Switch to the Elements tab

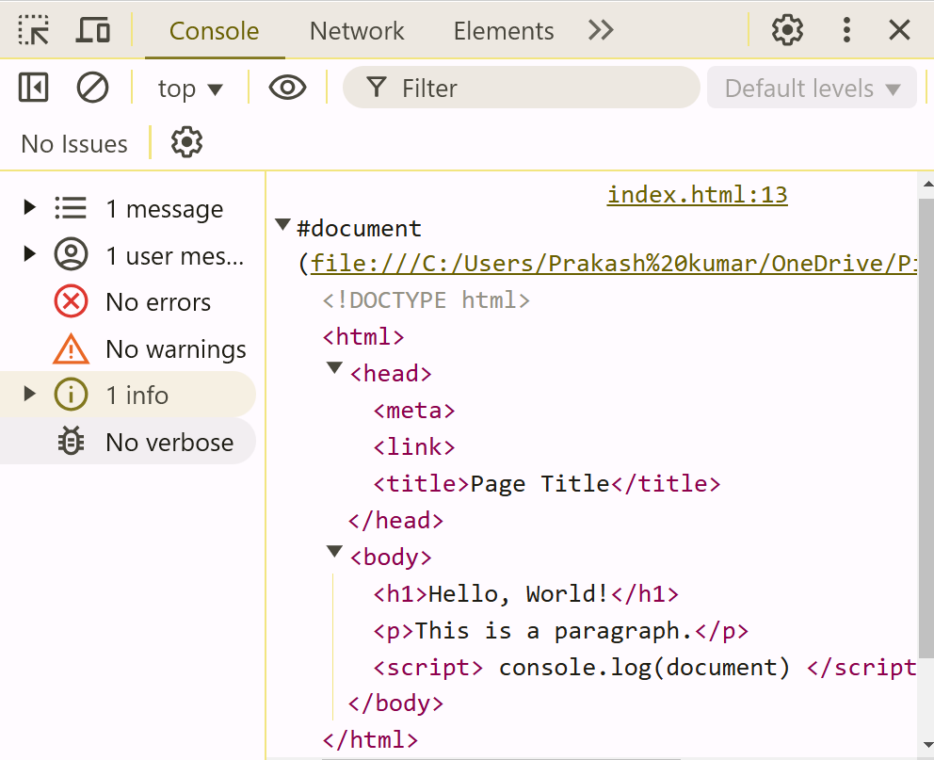pyautogui.click(x=504, y=30)
